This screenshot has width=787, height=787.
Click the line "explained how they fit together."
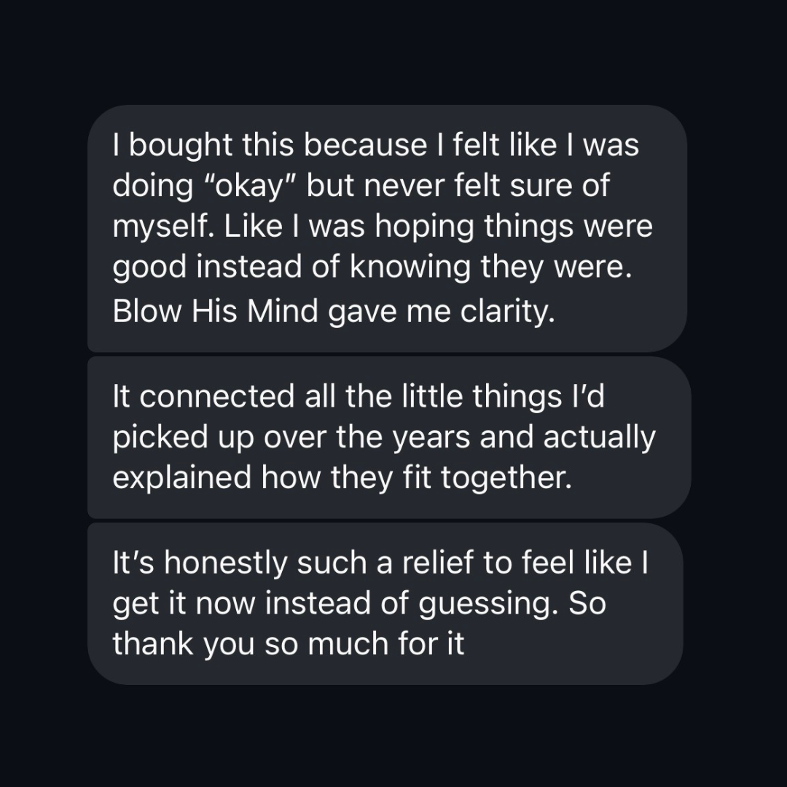click(x=338, y=477)
